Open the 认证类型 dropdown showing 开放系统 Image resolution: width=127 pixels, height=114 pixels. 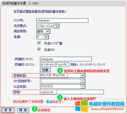[62, 86]
